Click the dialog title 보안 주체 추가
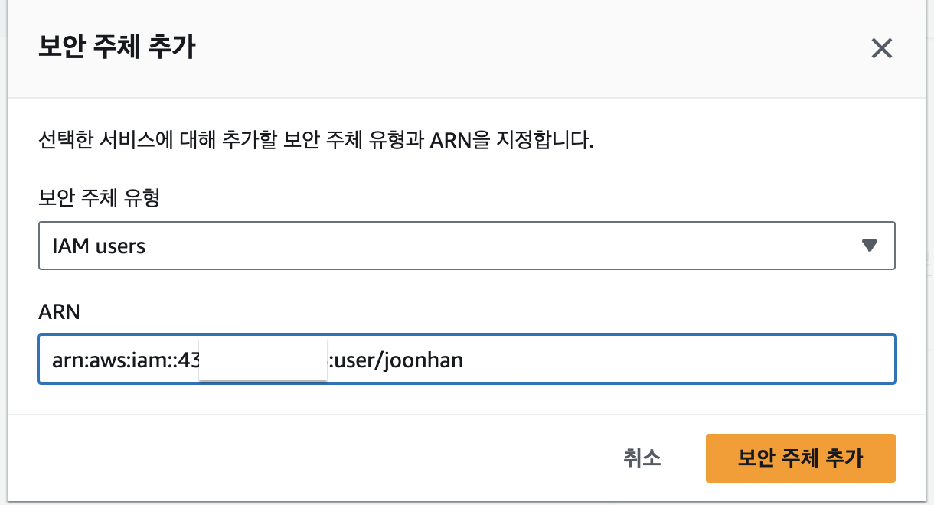Viewport: 934px width, 505px height. (x=116, y=48)
